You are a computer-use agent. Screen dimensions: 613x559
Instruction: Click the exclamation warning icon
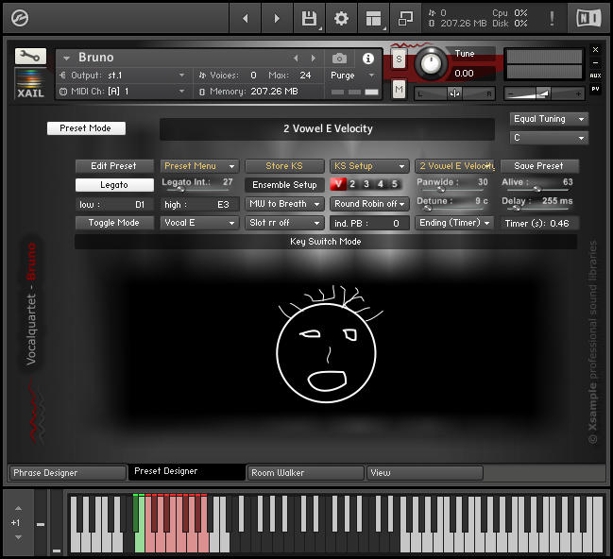tap(552, 18)
